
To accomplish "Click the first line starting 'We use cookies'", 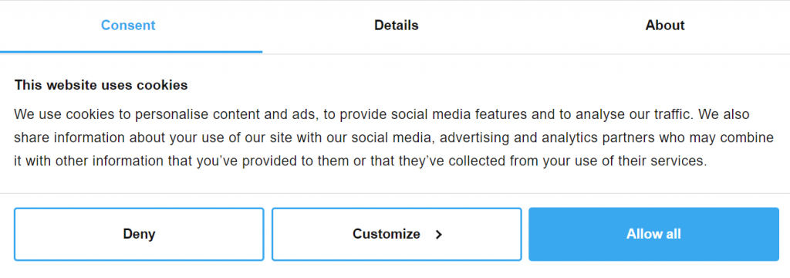I will pos(381,114).
